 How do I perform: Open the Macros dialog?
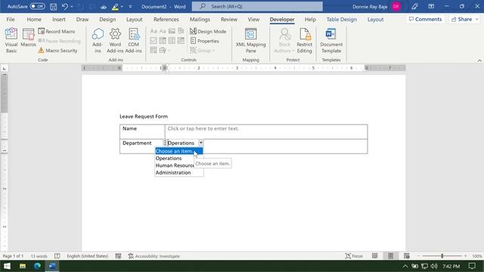[x=28, y=38]
